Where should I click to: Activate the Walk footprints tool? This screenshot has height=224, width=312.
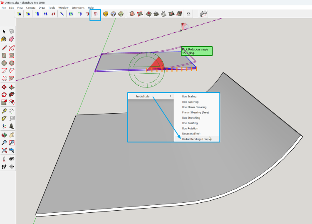pos(4,167)
